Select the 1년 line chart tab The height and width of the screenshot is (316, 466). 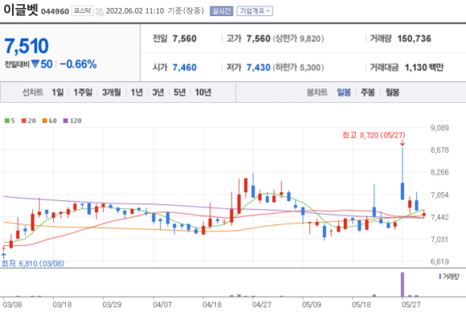(137, 92)
